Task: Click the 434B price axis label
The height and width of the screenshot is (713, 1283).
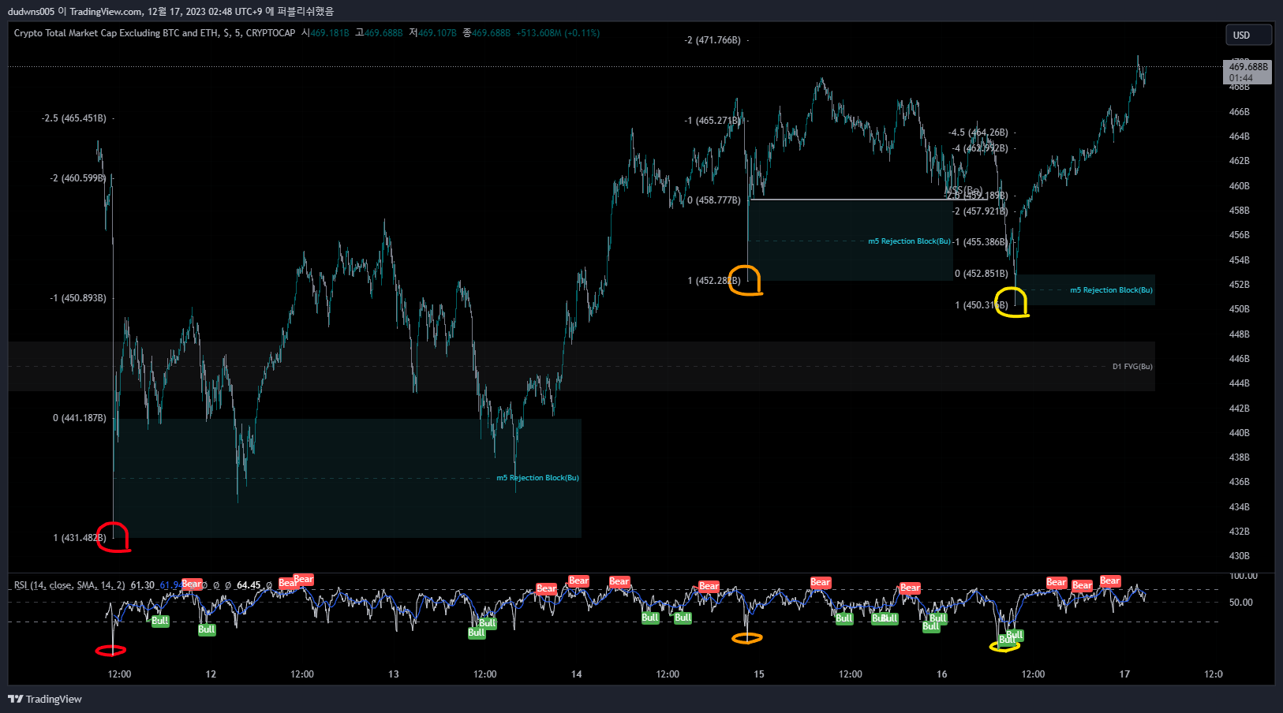Action: 1240,507
